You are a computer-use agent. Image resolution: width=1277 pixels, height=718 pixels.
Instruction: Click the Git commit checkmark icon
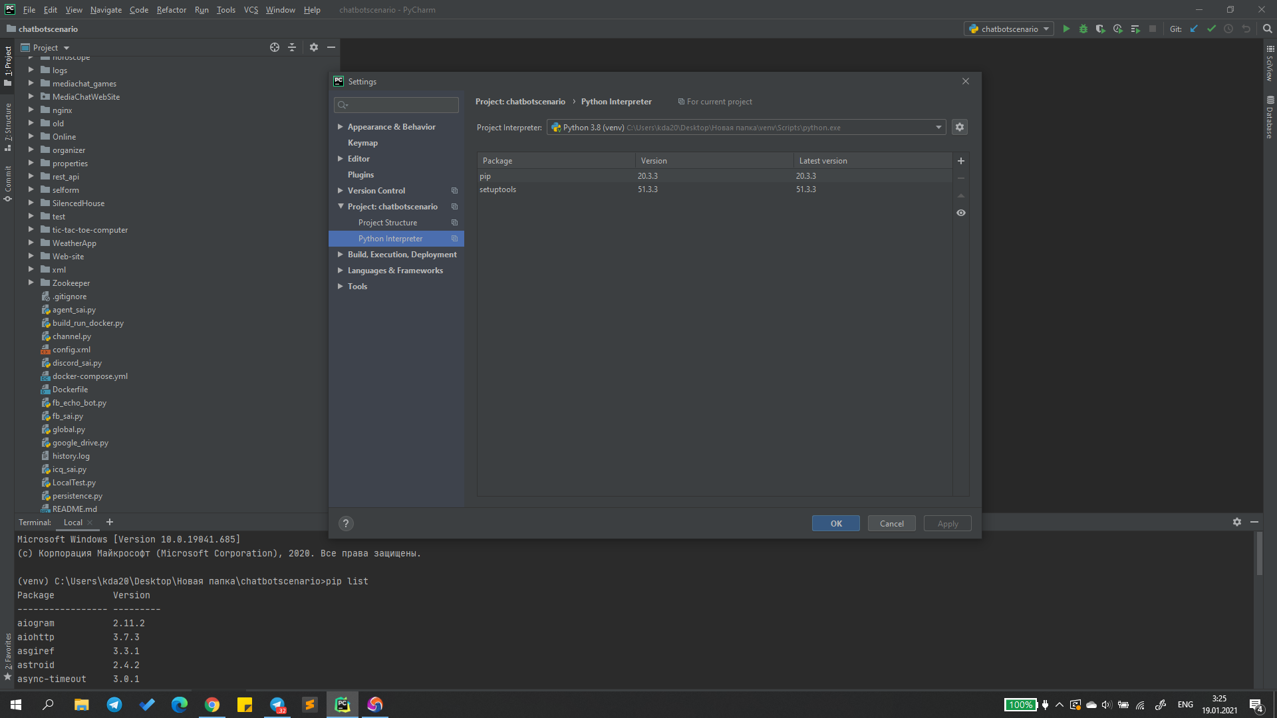[1211, 29]
